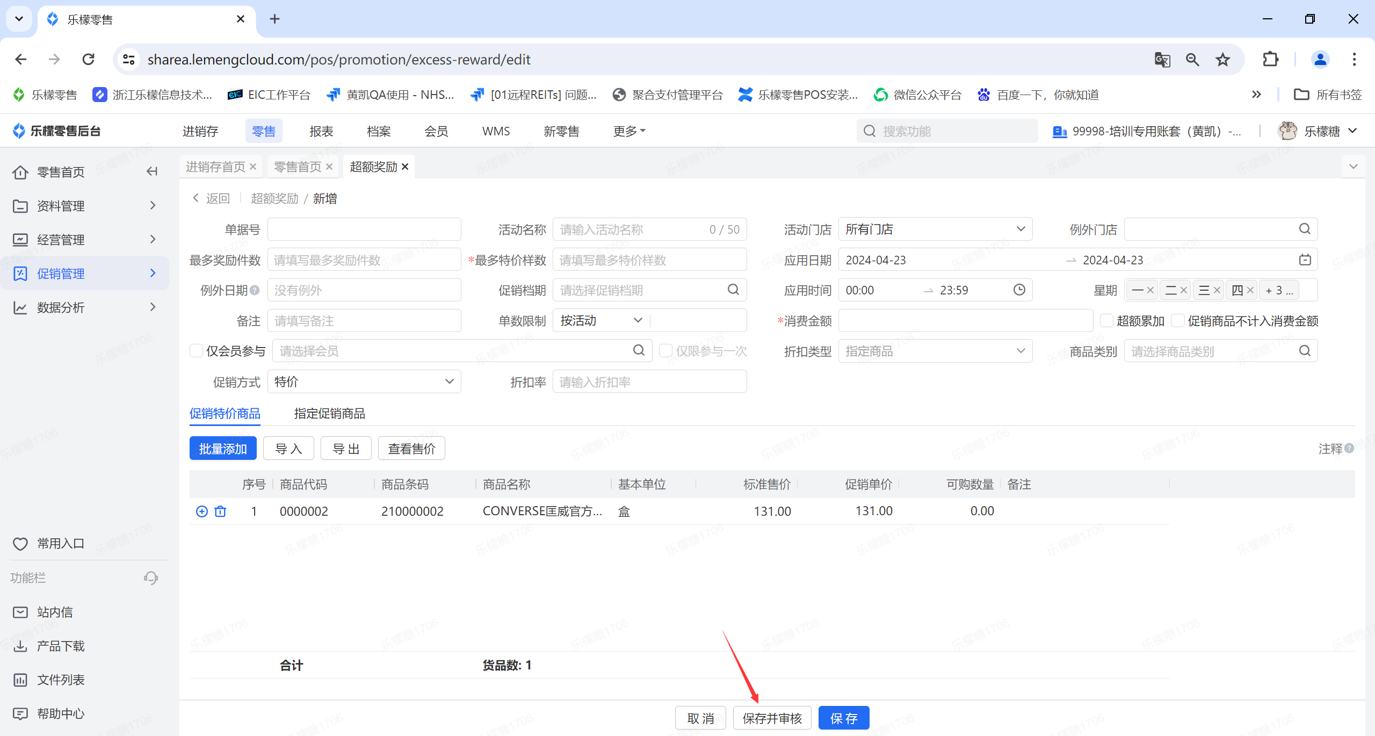Expand page tab list chevron
The width and height of the screenshot is (1375, 736).
point(1354,167)
